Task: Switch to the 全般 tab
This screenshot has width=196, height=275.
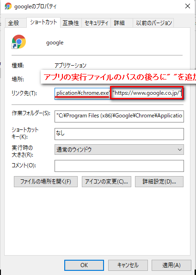Action: pos(16,23)
